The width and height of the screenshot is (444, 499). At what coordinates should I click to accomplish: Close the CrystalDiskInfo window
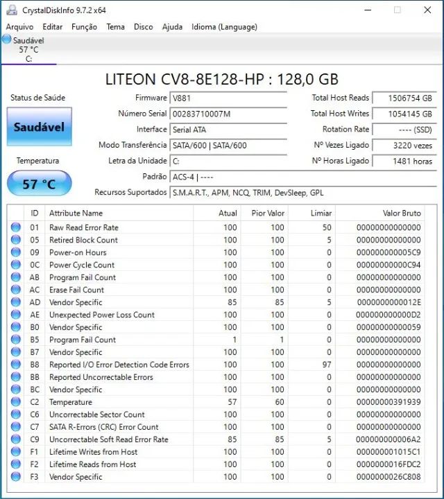(x=427, y=10)
